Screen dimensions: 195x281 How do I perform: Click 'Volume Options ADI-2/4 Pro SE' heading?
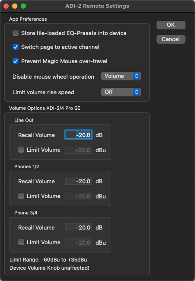(45, 108)
